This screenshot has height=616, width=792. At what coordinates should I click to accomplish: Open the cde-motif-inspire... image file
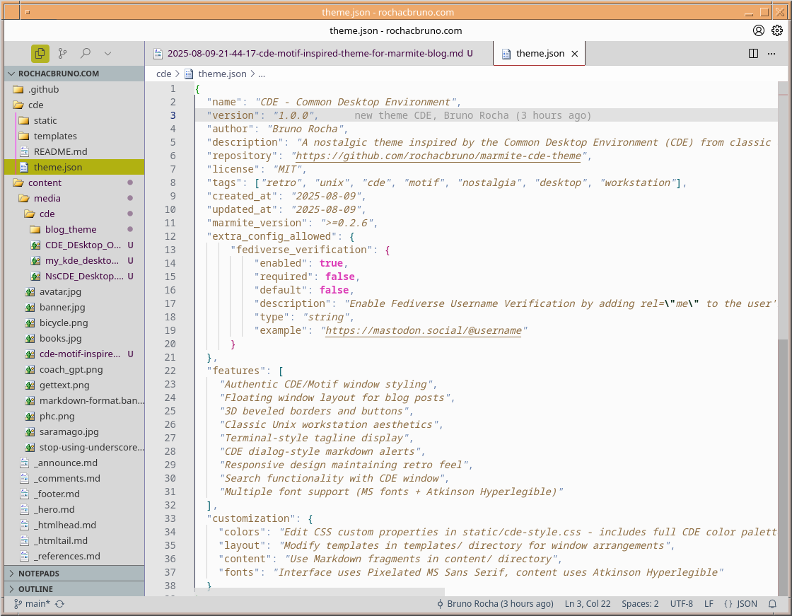click(x=74, y=354)
